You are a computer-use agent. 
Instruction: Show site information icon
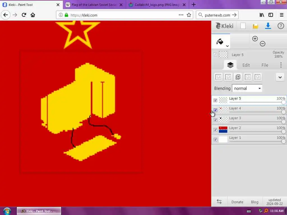point(61,15)
